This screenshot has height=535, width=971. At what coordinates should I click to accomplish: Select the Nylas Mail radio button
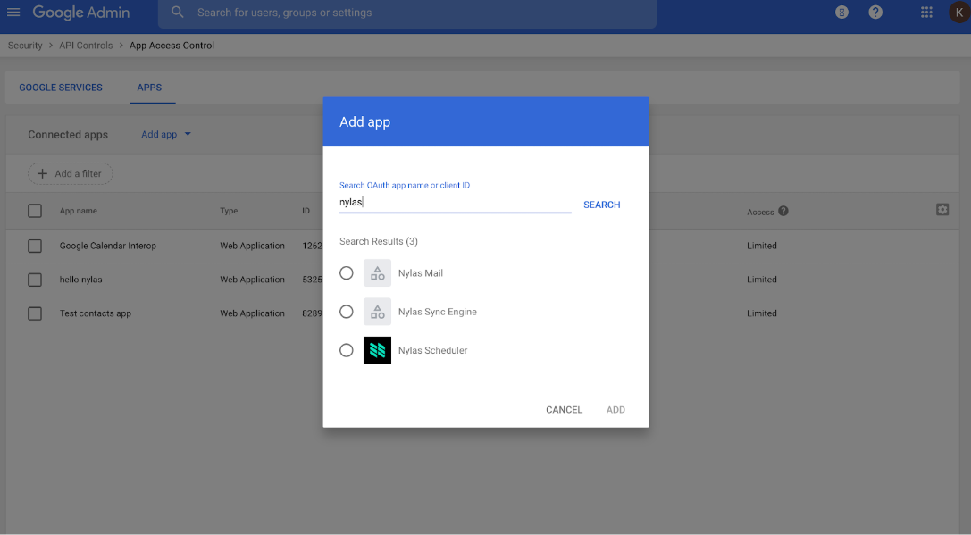347,273
